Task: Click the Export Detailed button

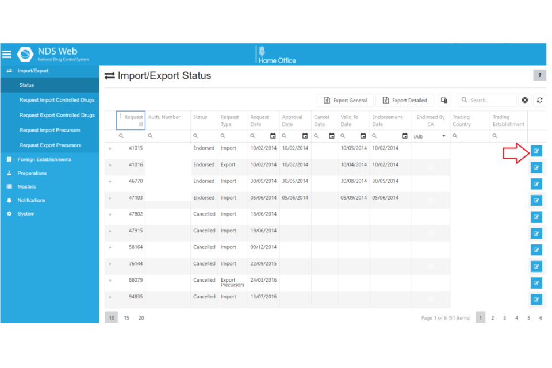Action: (405, 100)
